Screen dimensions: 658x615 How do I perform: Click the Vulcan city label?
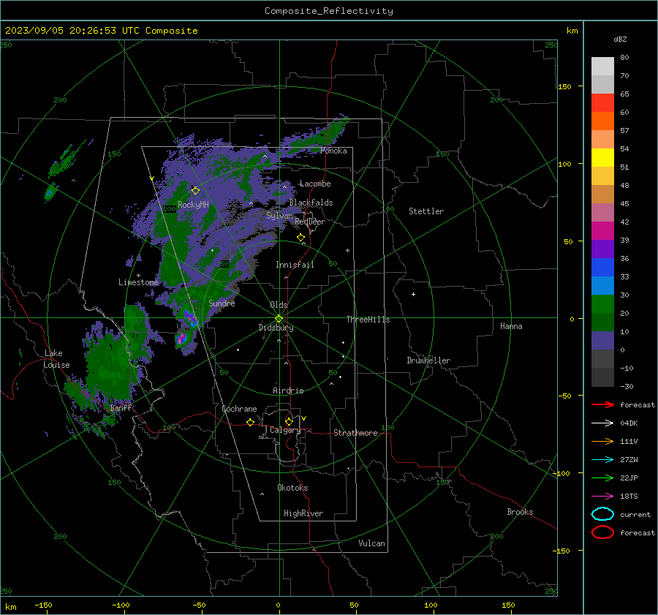(x=371, y=543)
